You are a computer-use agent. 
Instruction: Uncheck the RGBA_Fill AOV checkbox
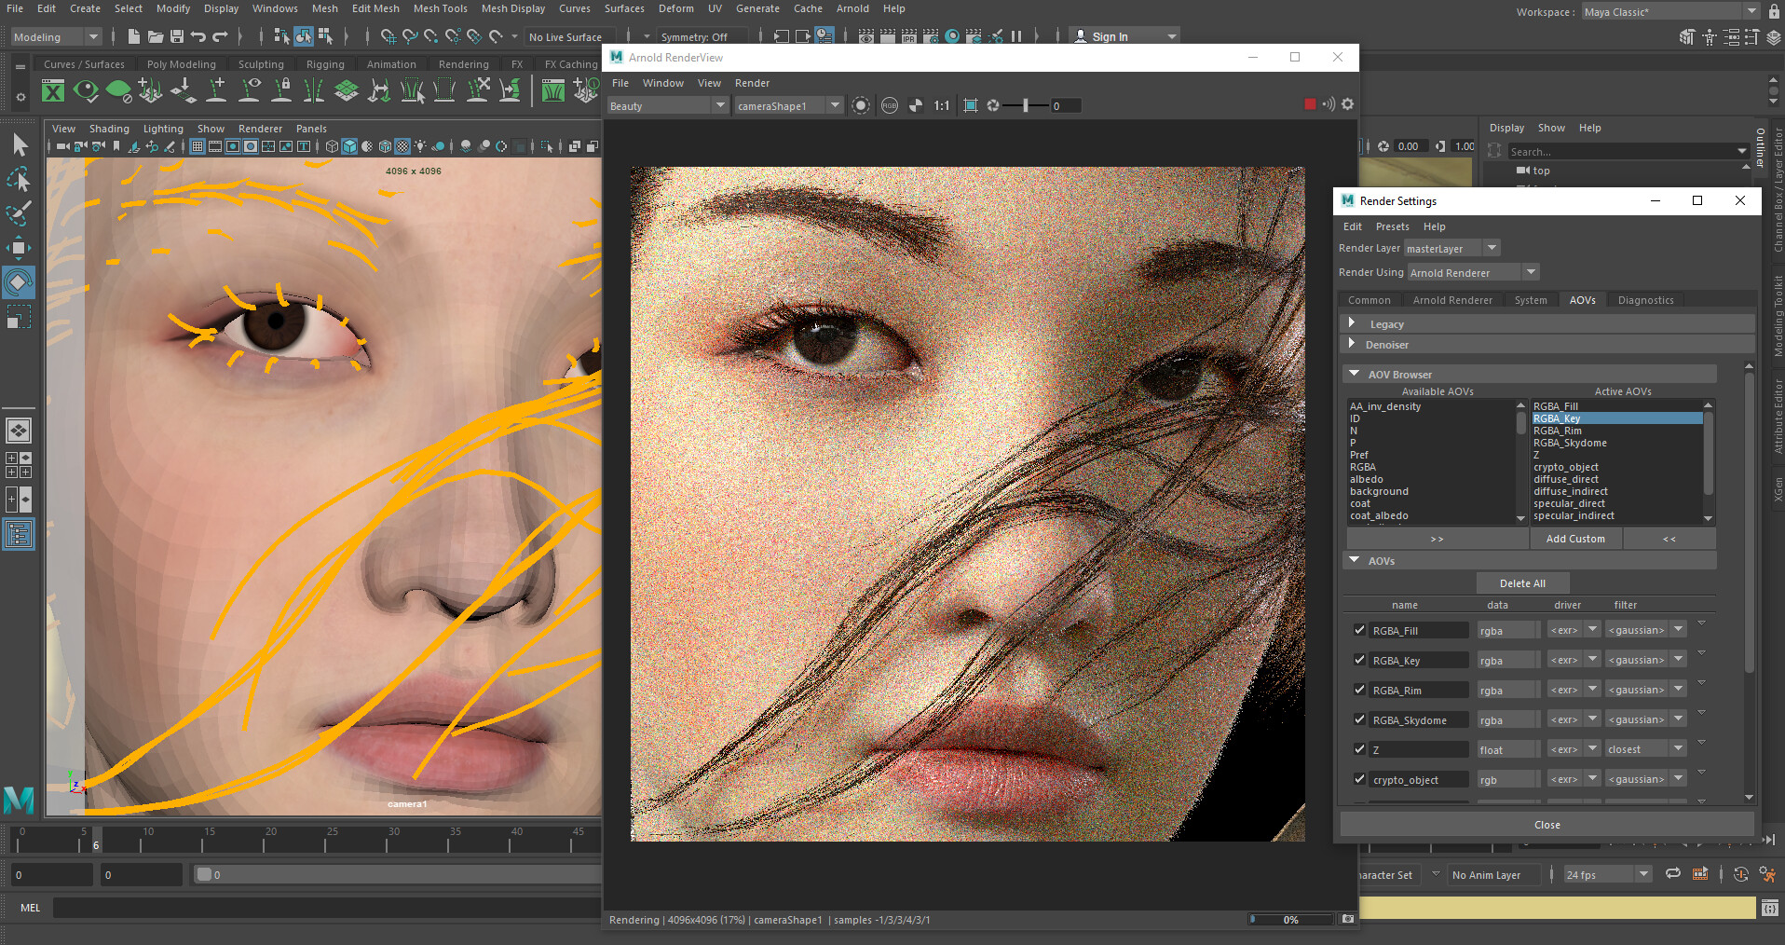[1359, 630]
